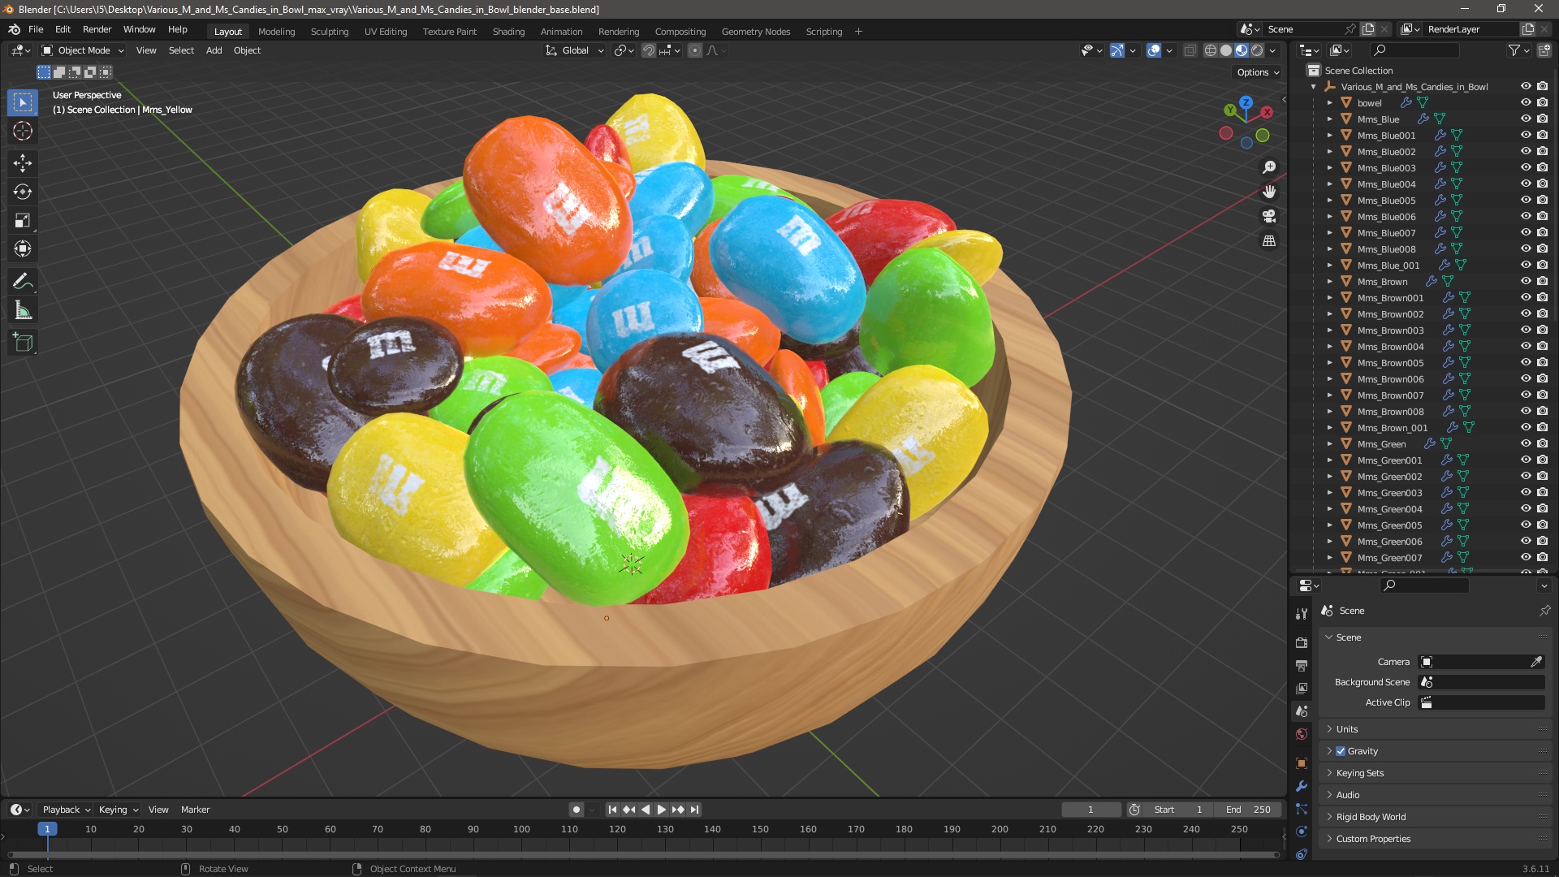Image resolution: width=1559 pixels, height=877 pixels.
Task: Toggle viewport overlays display
Action: 1154,50
